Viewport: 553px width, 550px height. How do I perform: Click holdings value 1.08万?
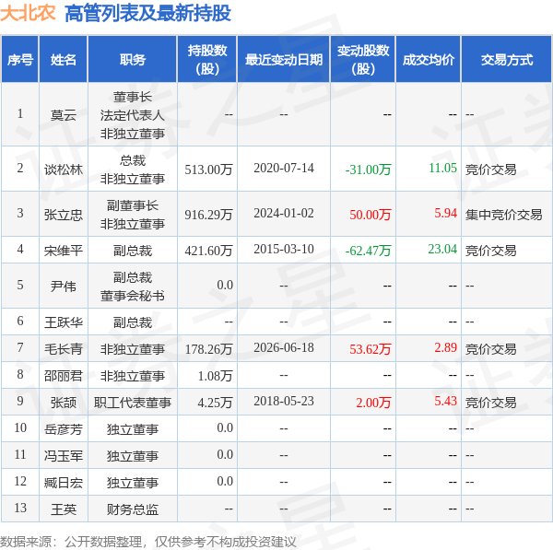(215, 376)
